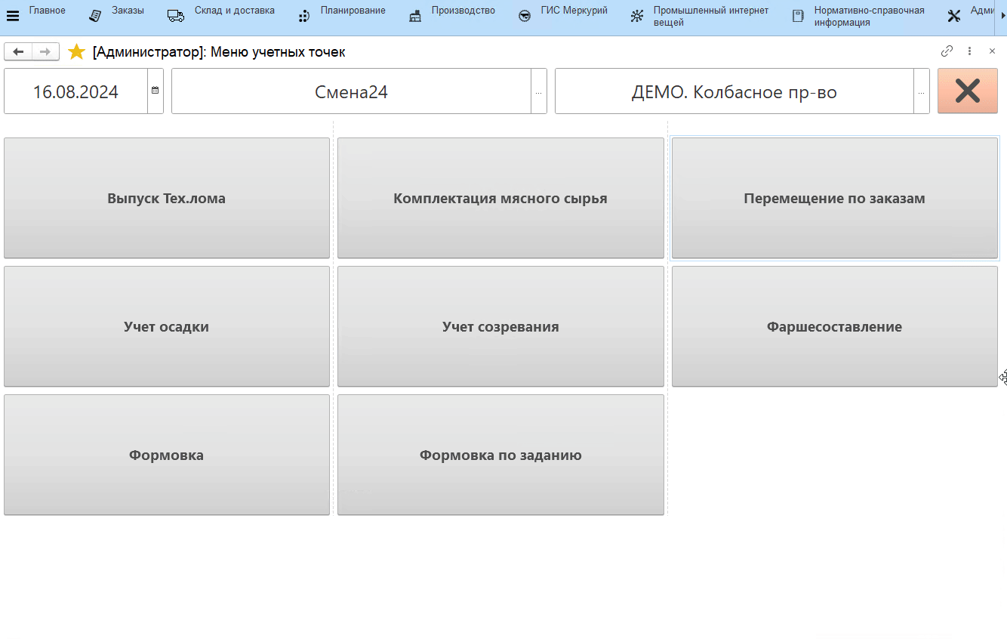Image resolution: width=1007 pixels, height=639 pixels.
Task: Click the forward navigation arrow
Action: click(45, 51)
